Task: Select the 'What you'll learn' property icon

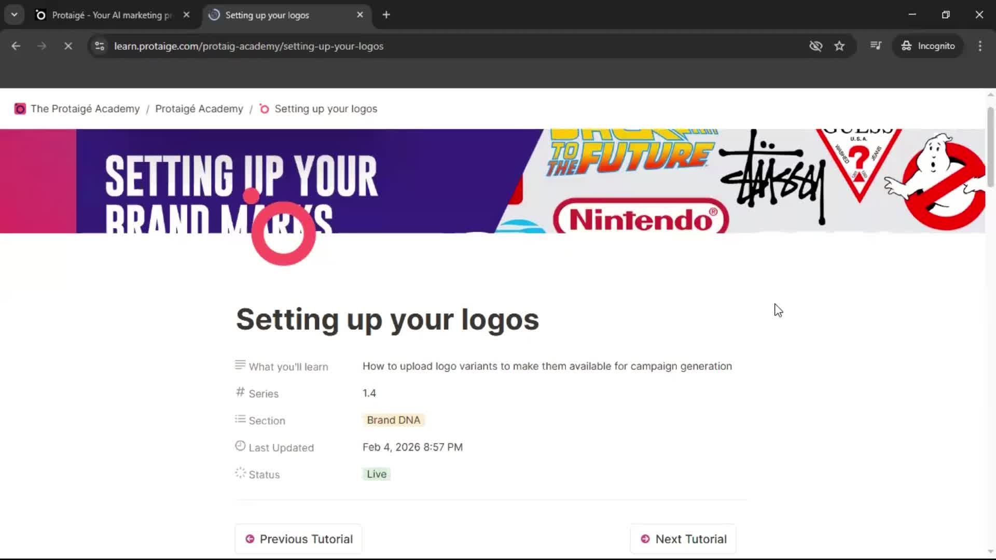Action: click(x=240, y=365)
